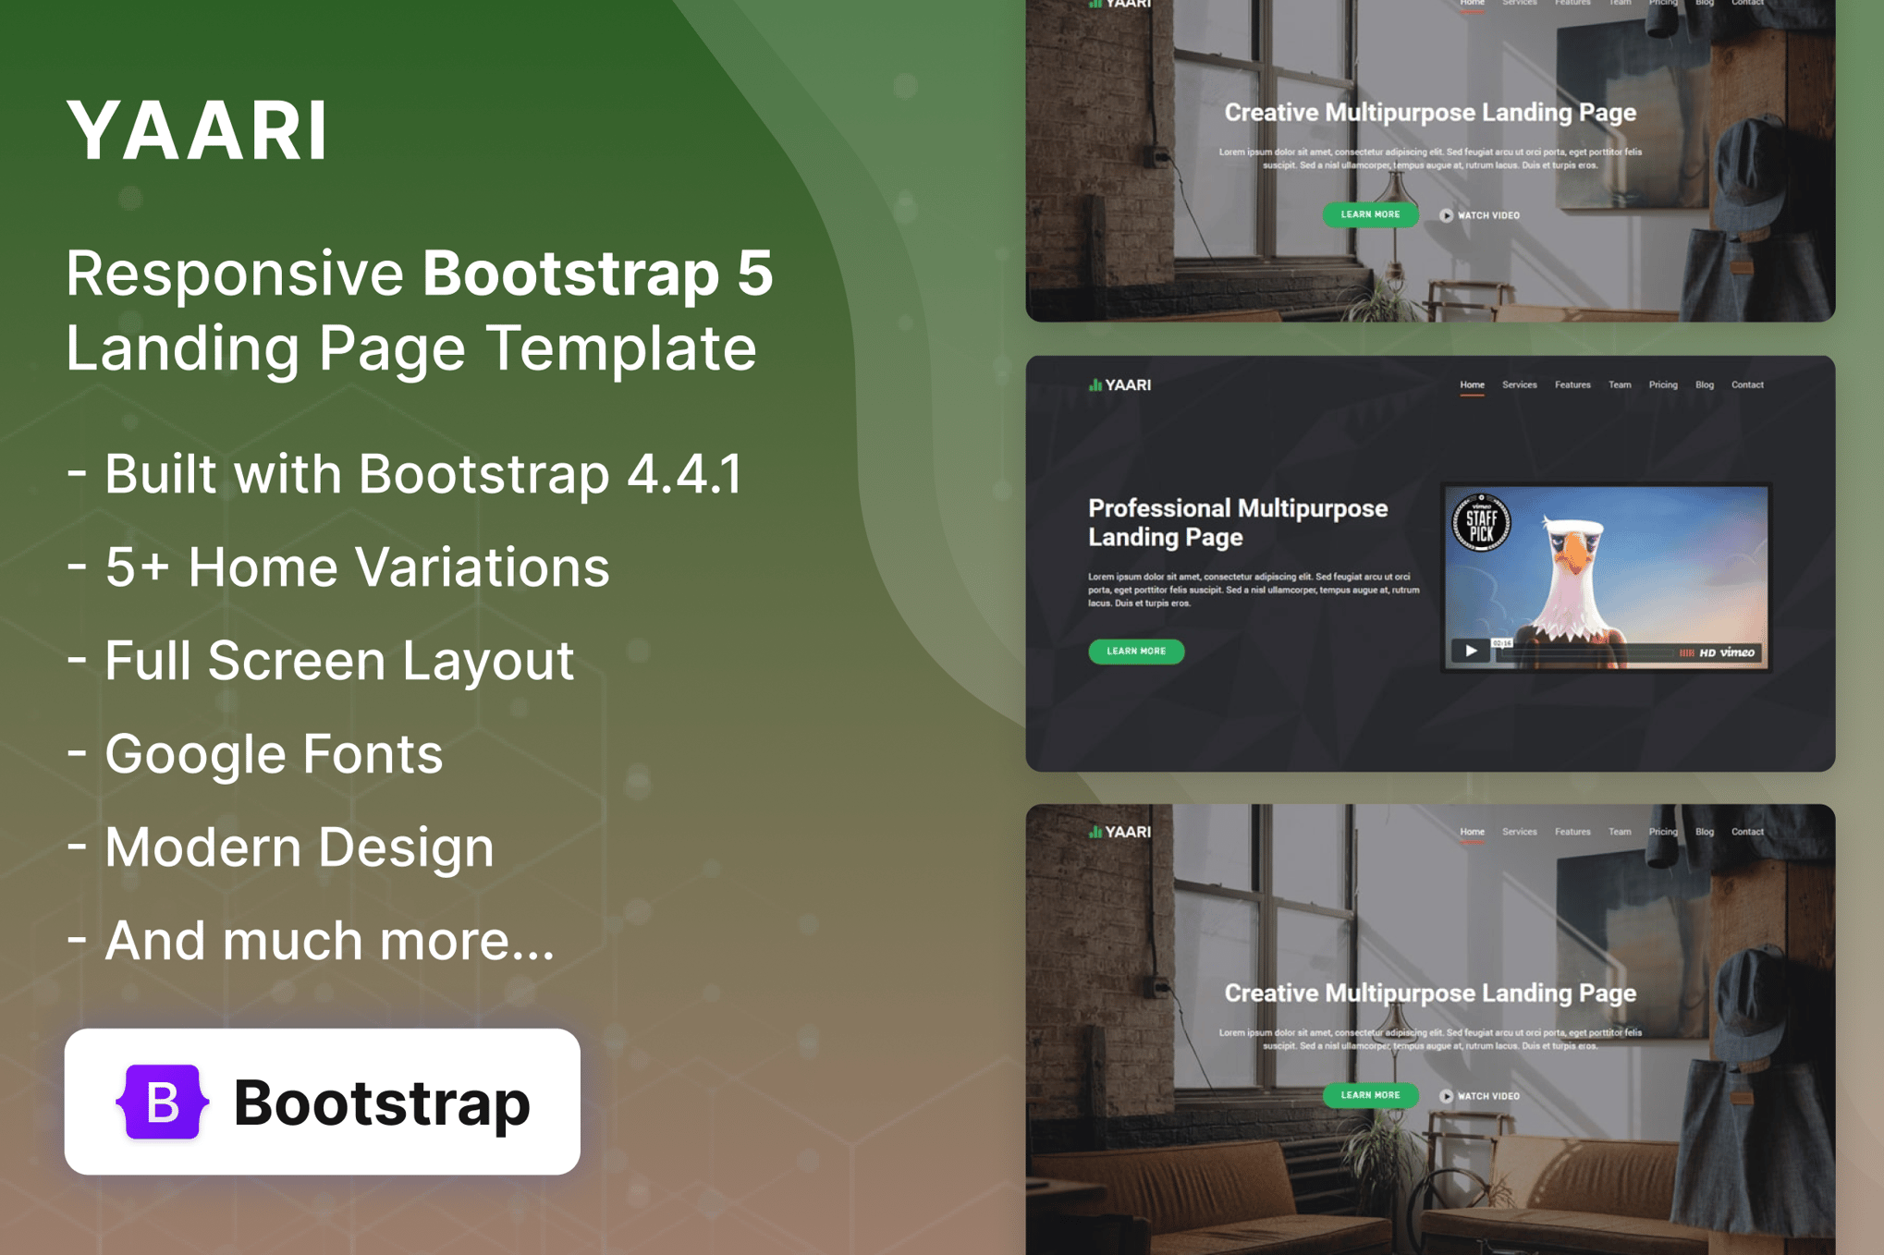The height and width of the screenshot is (1255, 1884).
Task: Click the Watch Video play icon in the top preview
Action: click(x=1446, y=215)
